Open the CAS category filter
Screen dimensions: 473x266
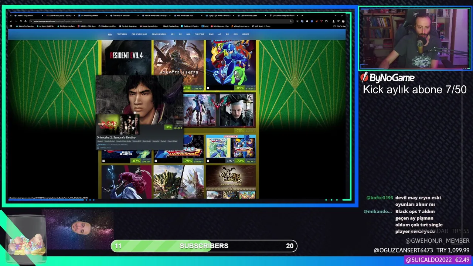coord(235,34)
